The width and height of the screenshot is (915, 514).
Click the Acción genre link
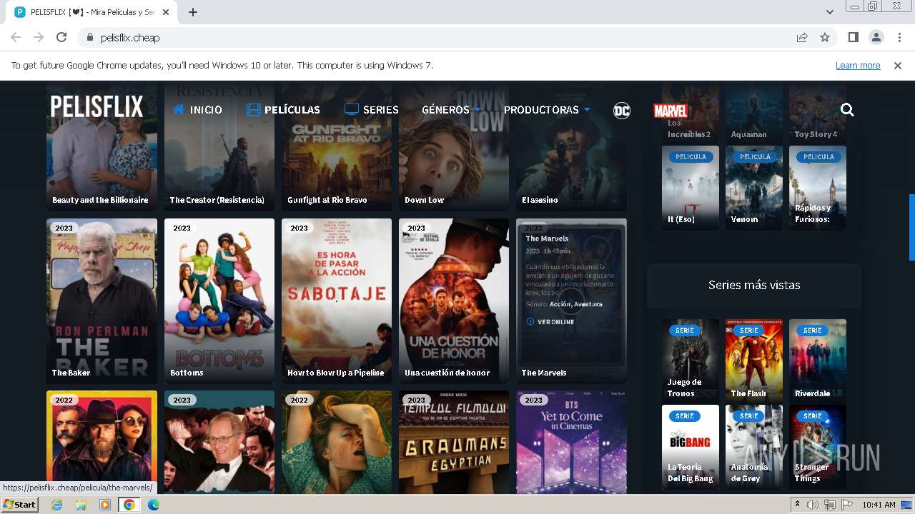click(x=560, y=304)
